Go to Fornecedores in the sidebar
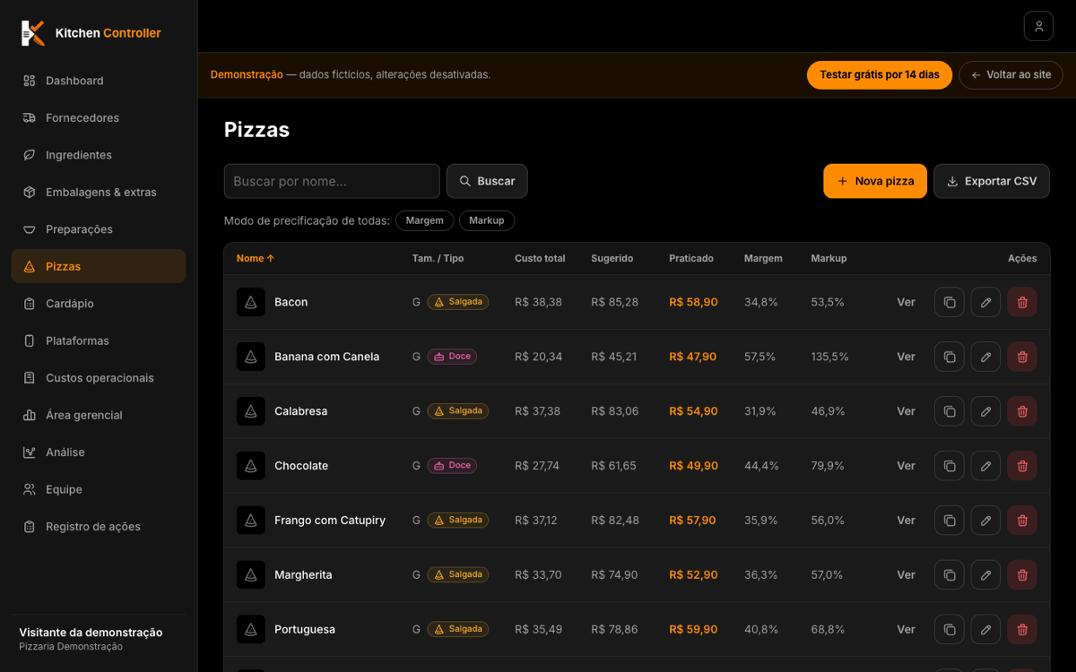 pos(99,118)
